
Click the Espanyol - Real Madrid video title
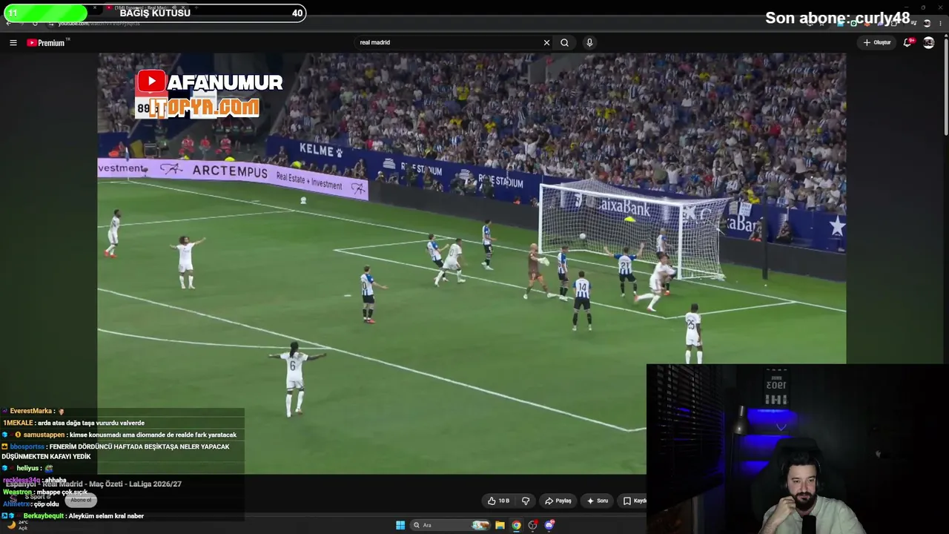(93, 484)
